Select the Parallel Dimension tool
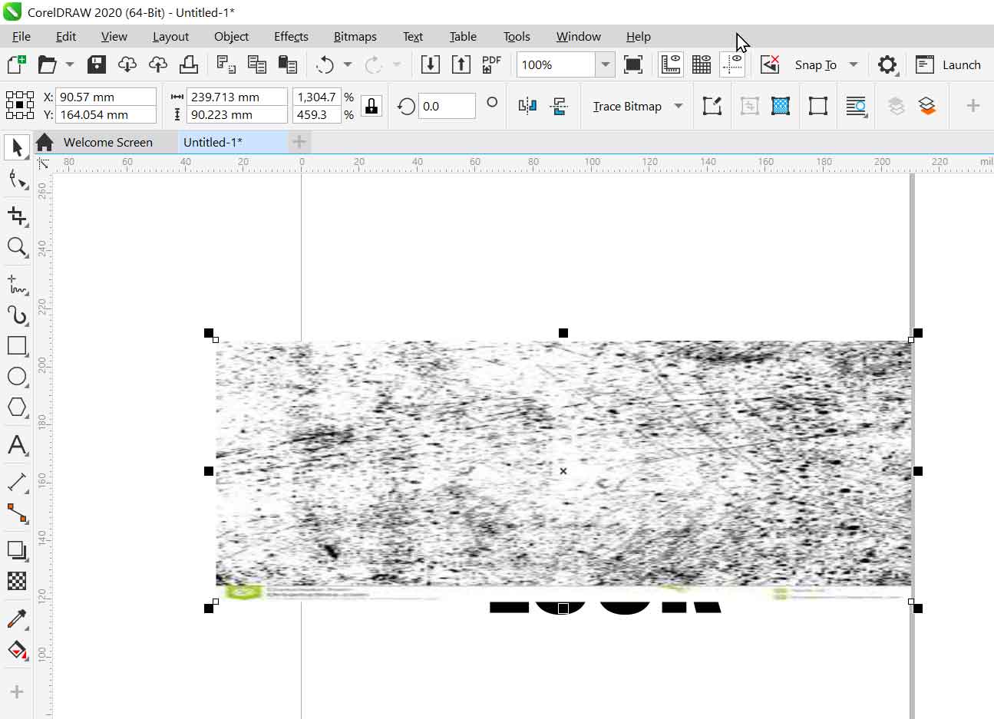 17,482
